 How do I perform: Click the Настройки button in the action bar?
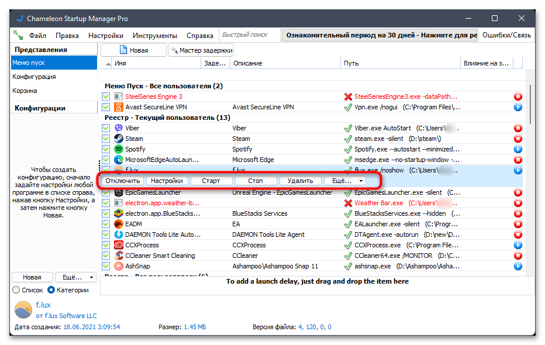[x=167, y=181]
